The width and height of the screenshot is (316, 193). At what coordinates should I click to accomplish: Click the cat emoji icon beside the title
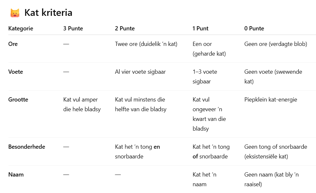click(x=15, y=13)
